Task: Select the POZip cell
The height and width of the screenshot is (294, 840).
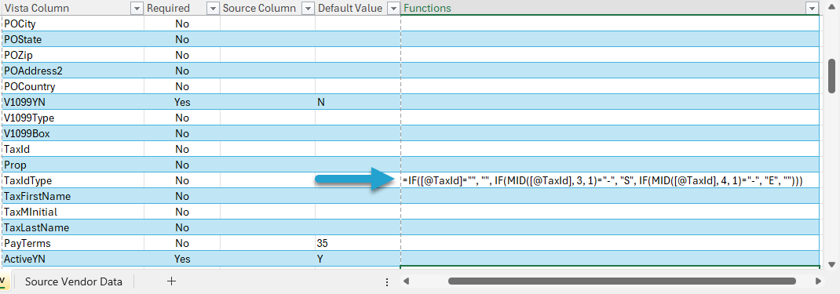Action: point(72,55)
